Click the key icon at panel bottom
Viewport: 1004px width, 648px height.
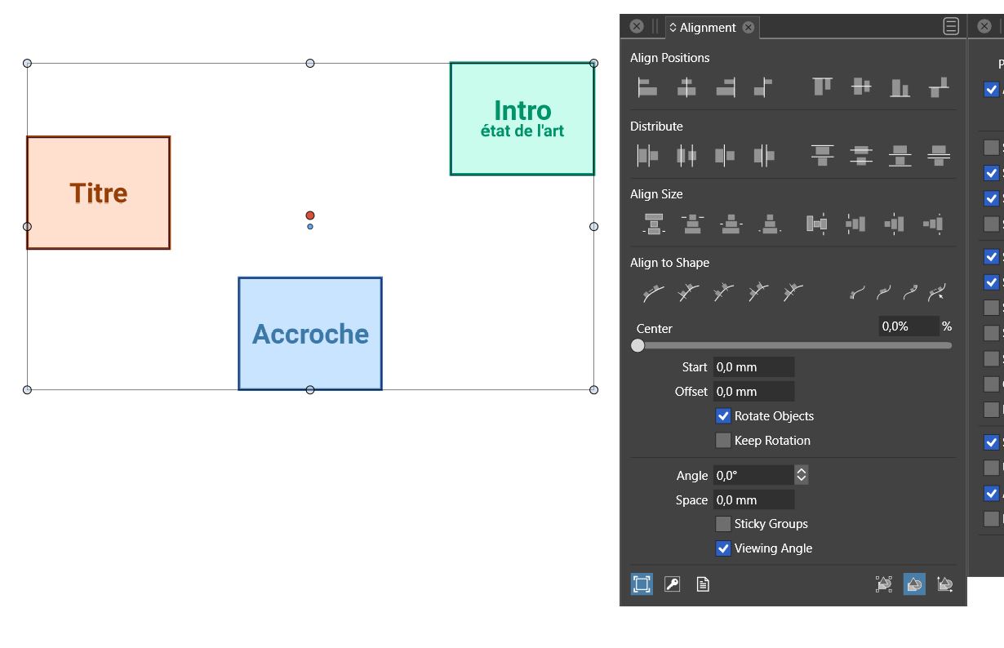(x=673, y=584)
